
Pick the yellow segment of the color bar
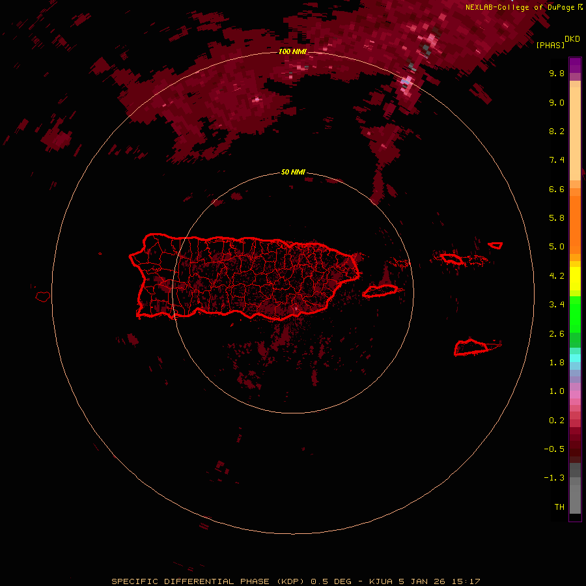point(575,279)
